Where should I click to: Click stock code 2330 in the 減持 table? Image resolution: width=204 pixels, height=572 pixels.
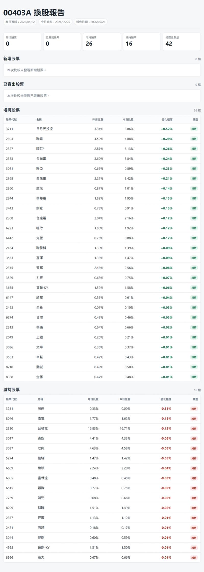click(x=9, y=428)
